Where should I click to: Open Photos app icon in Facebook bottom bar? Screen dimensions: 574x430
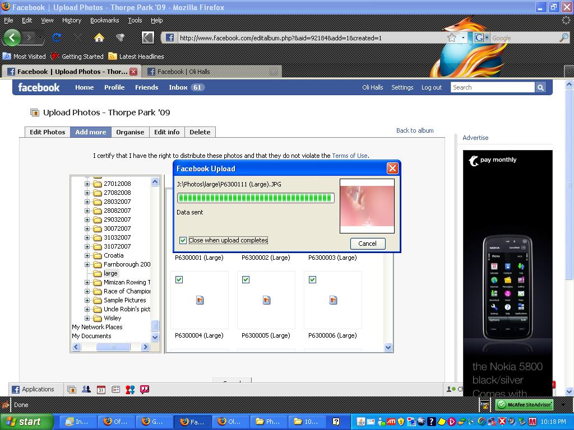click(72, 390)
